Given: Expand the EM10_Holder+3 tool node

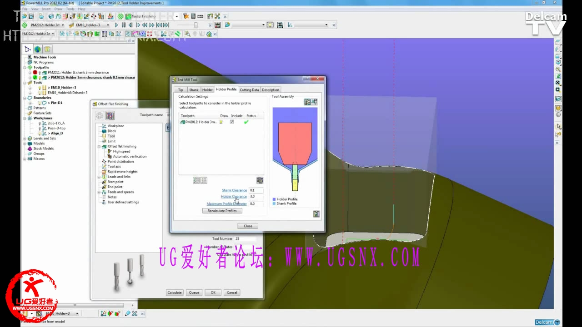Looking at the screenshot, I should tap(30, 88).
